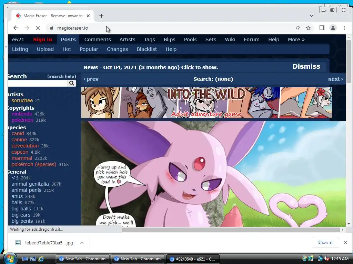
Task: Open the Blips menu item
Action: click(169, 40)
